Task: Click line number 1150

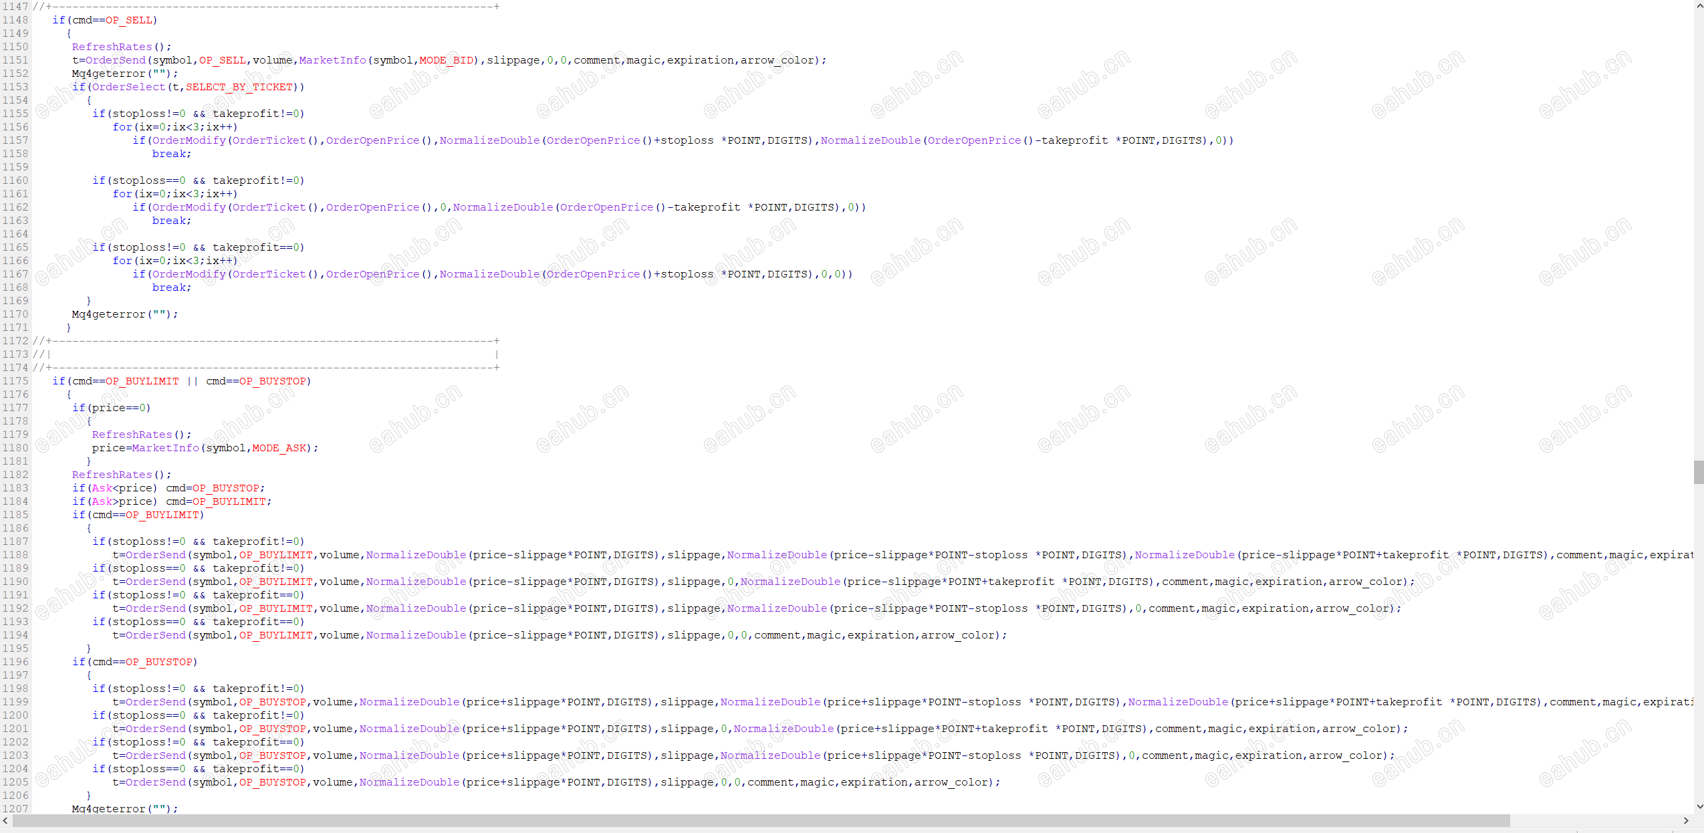Action: click(x=15, y=47)
